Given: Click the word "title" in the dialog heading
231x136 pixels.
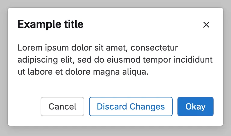Looking at the screenshot, I should pyautogui.click(x=72, y=24).
